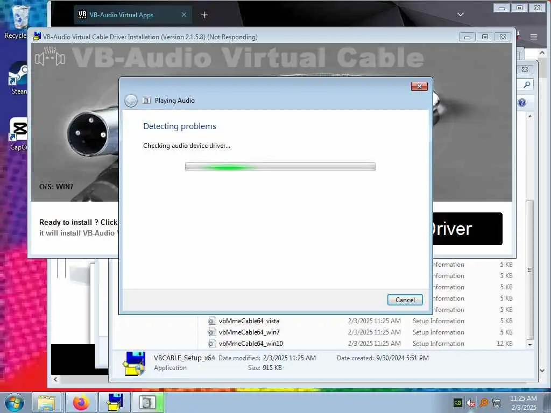Select the vbMmeCable64_win10 file
The image size is (551, 413).
[x=251, y=344]
